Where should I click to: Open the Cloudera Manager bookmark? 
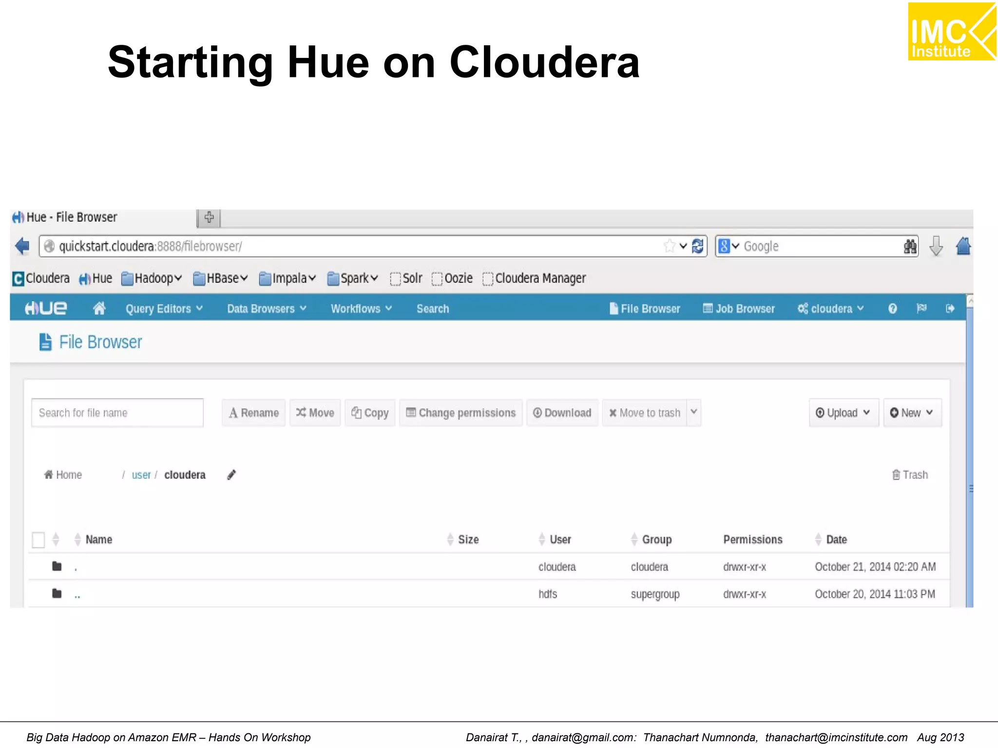point(534,279)
